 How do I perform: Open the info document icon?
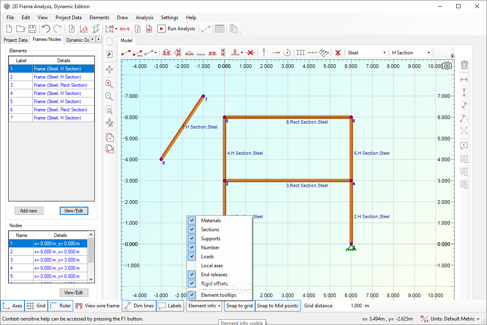pyautogui.click(x=137, y=29)
